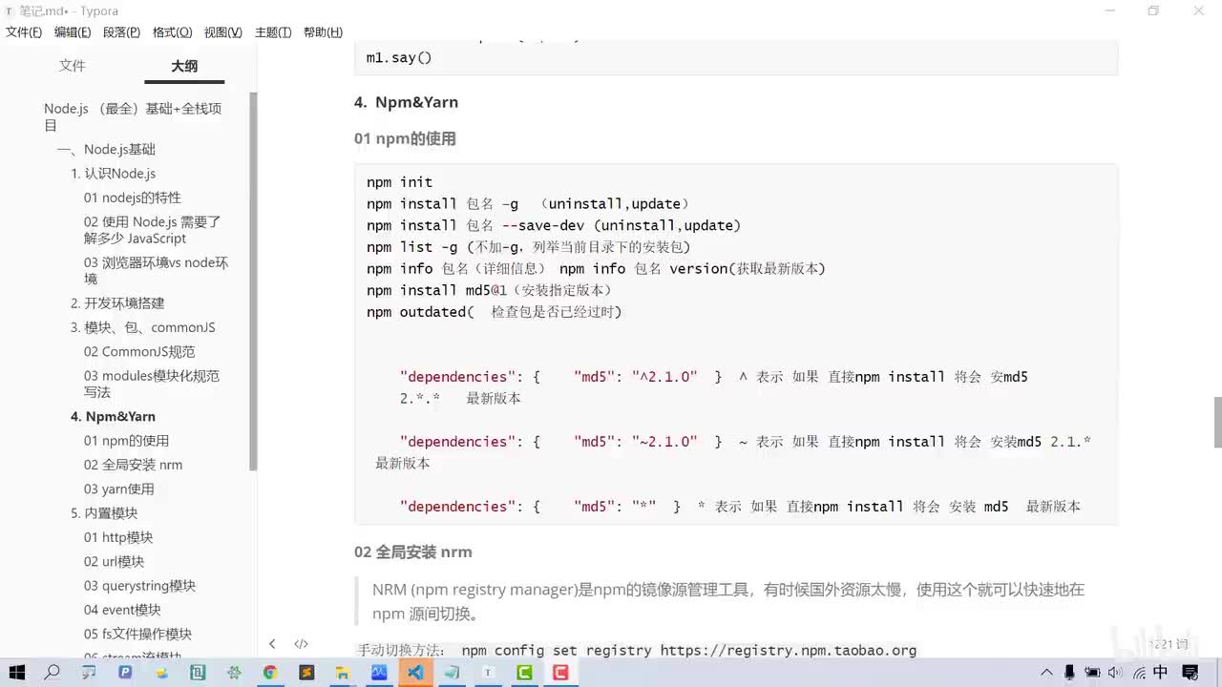Switch input method via 中 indicator
This screenshot has width=1222, height=687.
click(x=1161, y=673)
